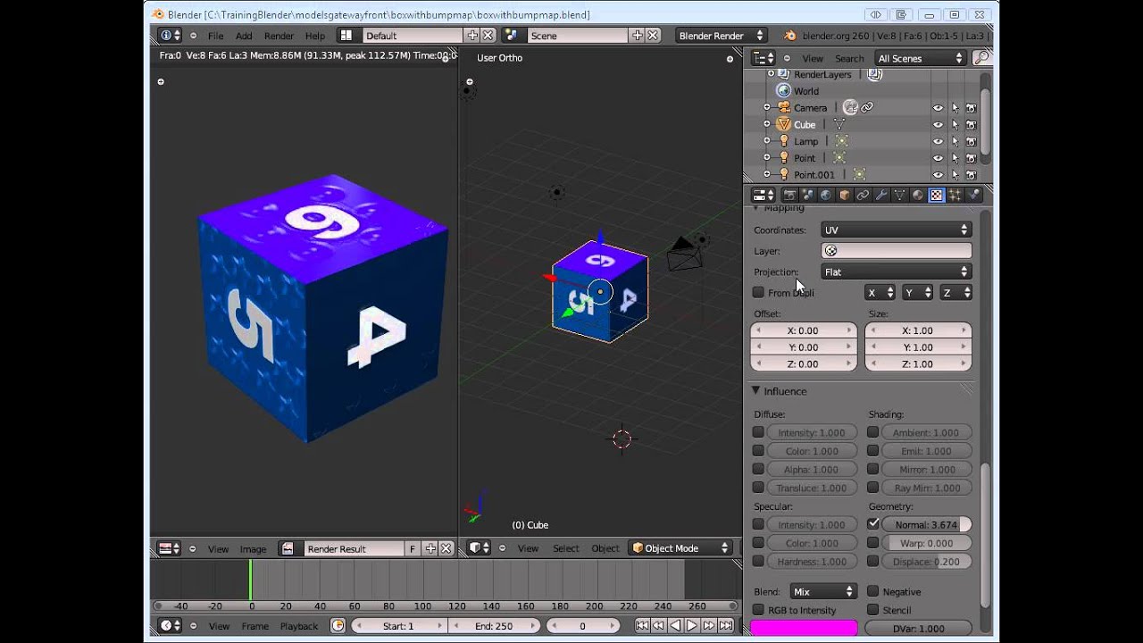Click the Displace 0.200 slider
The width and height of the screenshot is (1143, 643).
pos(926,562)
